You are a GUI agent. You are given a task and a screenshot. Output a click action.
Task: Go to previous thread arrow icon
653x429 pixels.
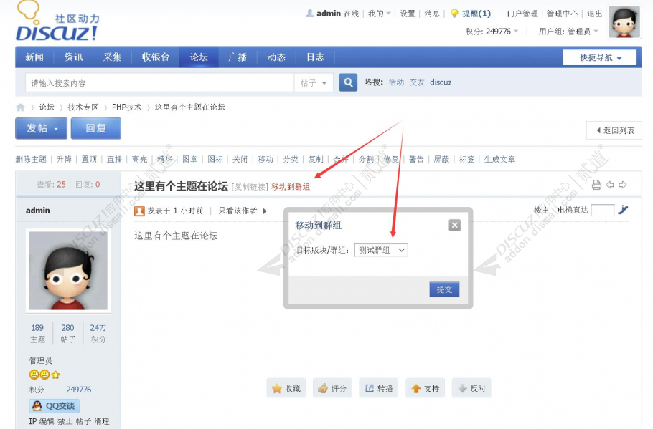click(610, 185)
